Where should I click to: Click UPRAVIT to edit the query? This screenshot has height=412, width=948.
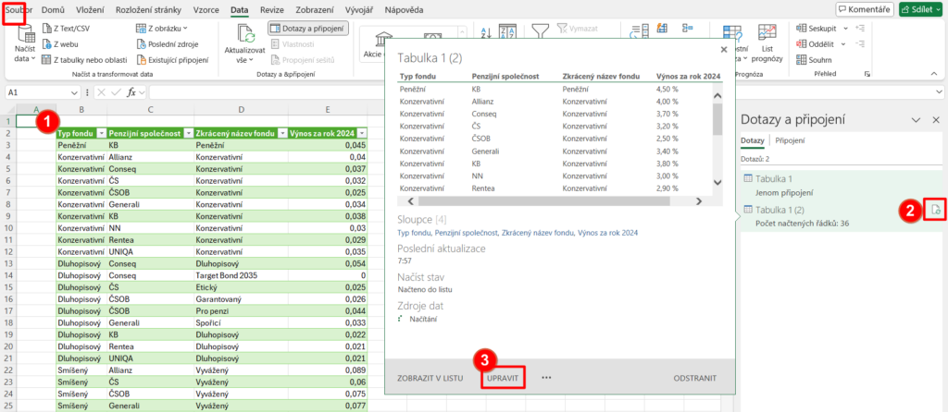click(x=503, y=378)
